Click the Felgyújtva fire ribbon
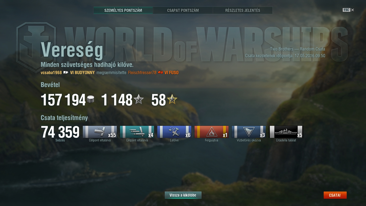 [x=211, y=132]
